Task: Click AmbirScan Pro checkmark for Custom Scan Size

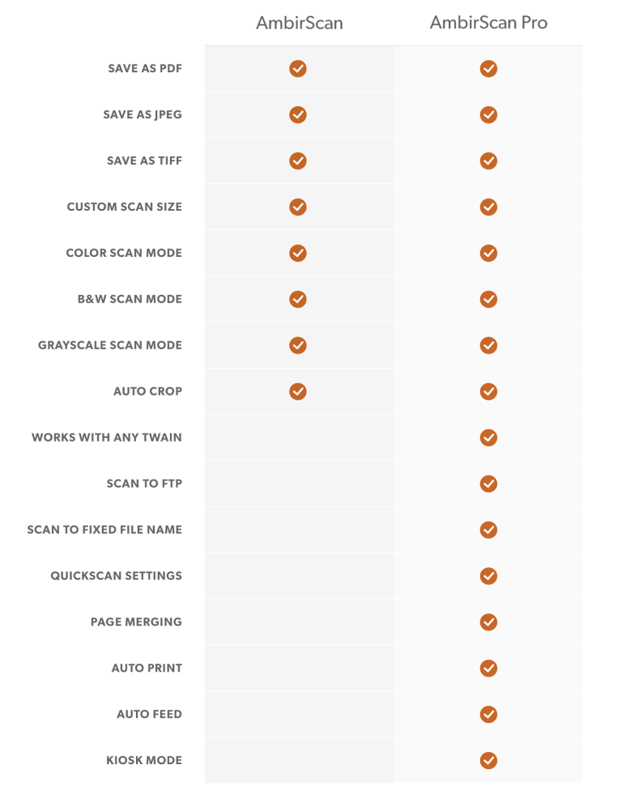Action: click(488, 207)
